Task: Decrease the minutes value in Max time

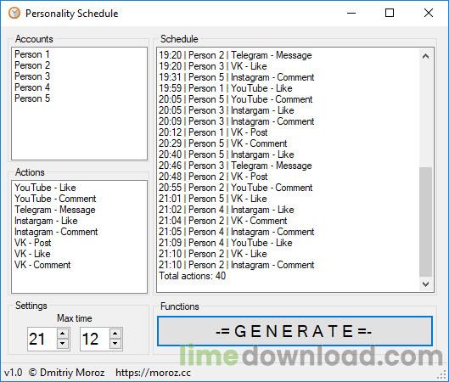Action: coord(115,344)
